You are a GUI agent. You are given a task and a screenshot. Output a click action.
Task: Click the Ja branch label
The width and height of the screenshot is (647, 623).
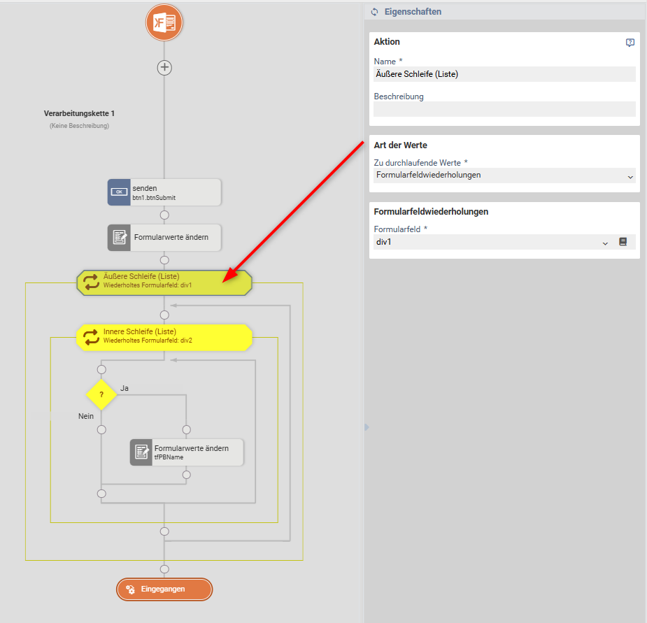click(x=125, y=388)
